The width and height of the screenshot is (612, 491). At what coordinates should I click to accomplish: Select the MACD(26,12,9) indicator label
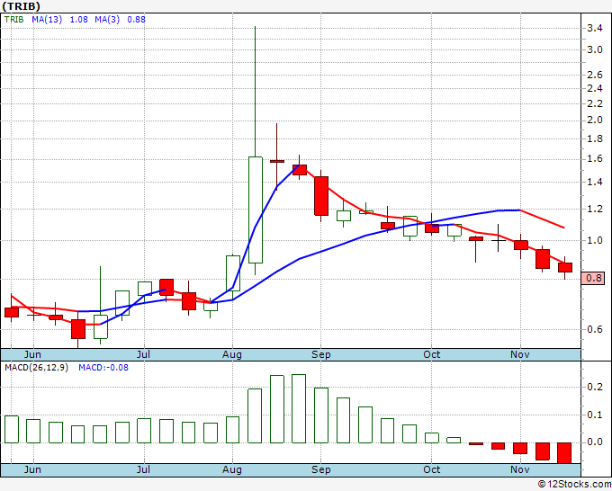pos(35,367)
